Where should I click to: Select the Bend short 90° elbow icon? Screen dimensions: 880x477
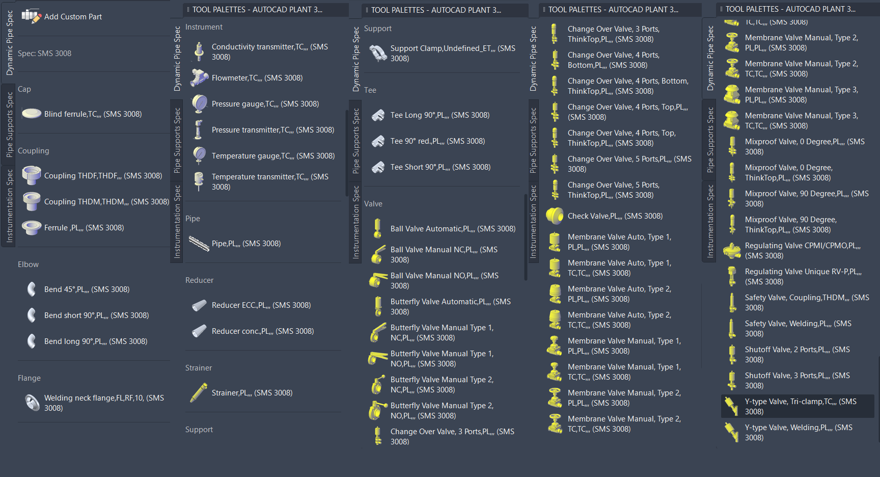click(32, 315)
